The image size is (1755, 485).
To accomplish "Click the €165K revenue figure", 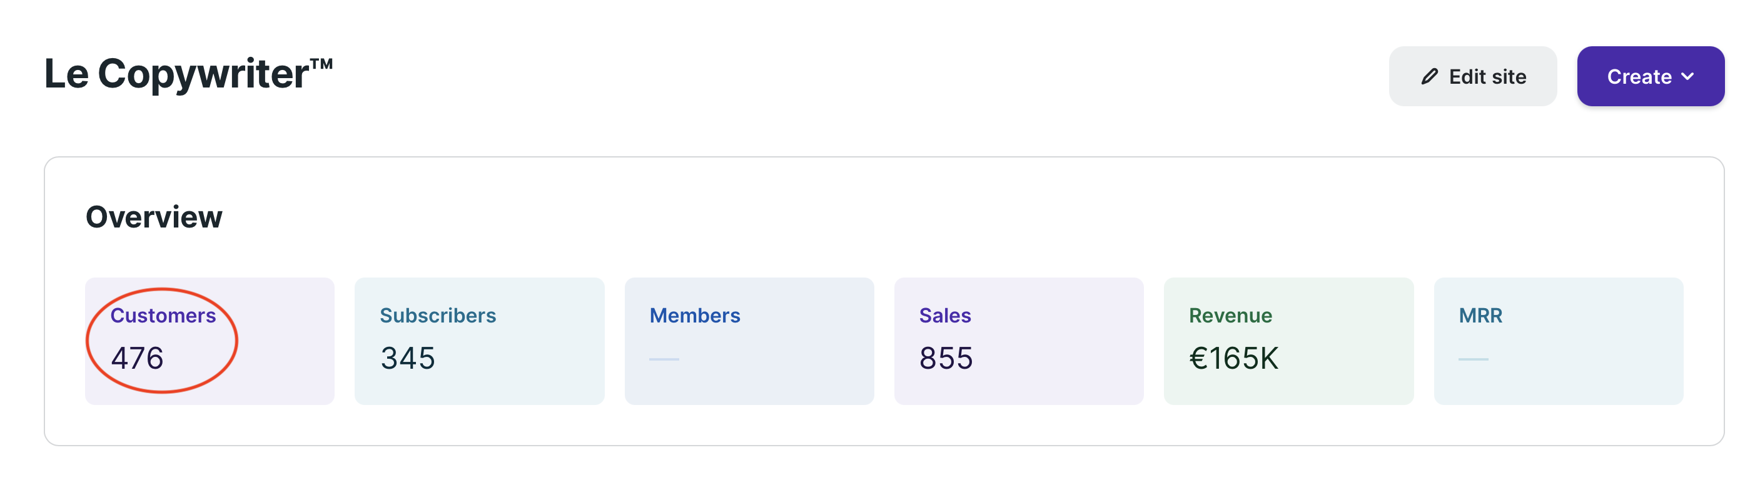I will click(1233, 358).
